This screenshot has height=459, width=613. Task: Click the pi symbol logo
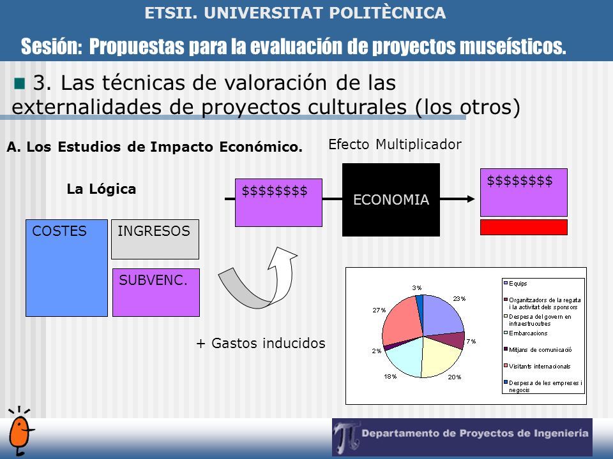346,437
